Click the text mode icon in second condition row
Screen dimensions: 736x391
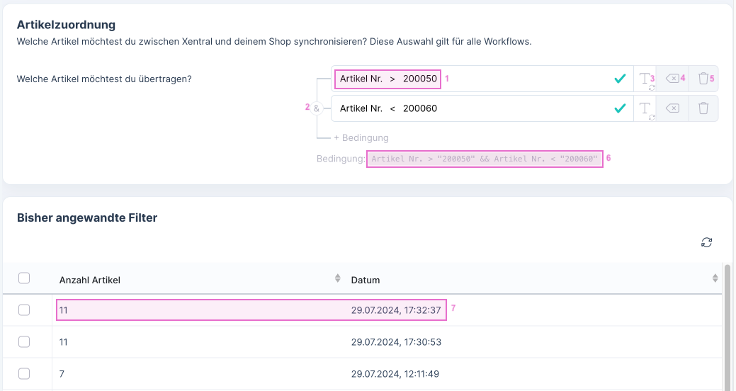[645, 108]
